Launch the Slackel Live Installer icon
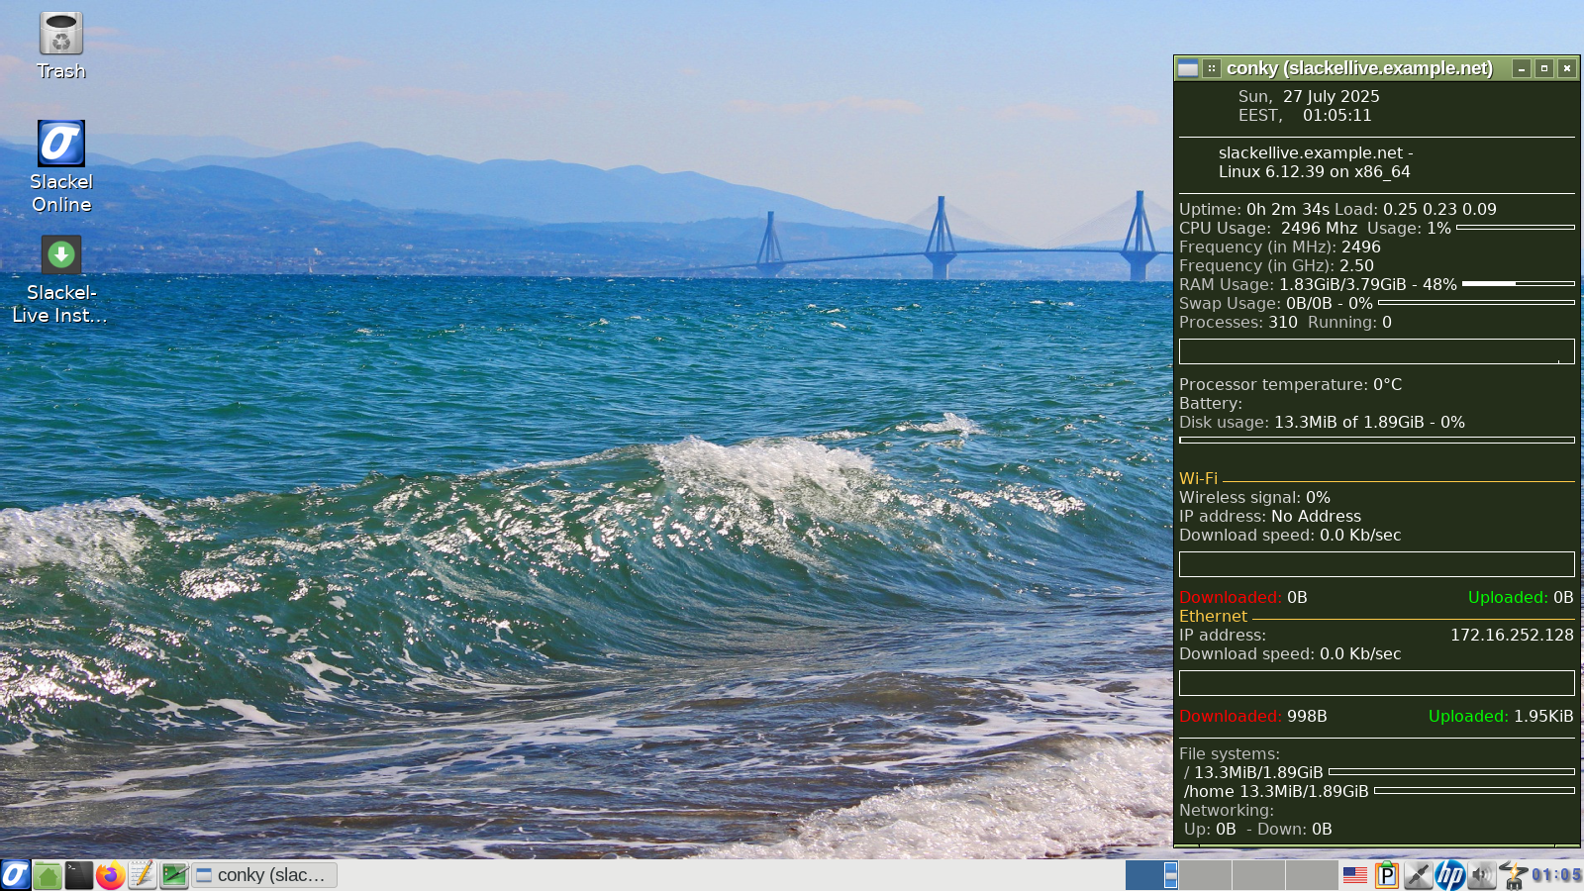 click(60, 255)
